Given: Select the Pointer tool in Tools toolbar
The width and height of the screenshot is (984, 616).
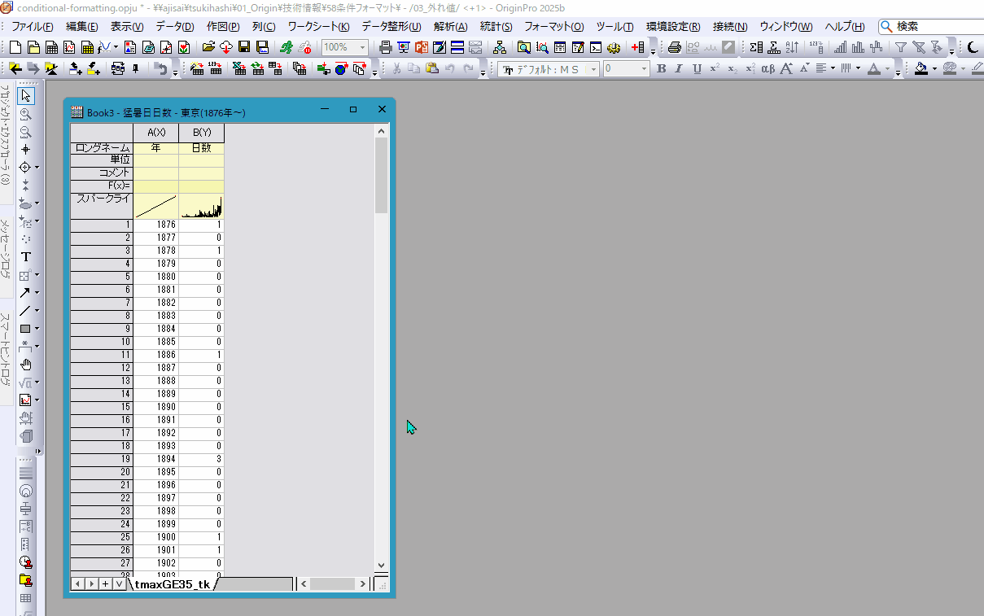Looking at the screenshot, I should point(26,96).
